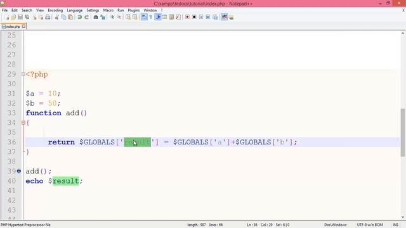This screenshot has height=228, width=406.
Task: Collapse the function fold marker at line 34
Action: pyautogui.click(x=23, y=122)
